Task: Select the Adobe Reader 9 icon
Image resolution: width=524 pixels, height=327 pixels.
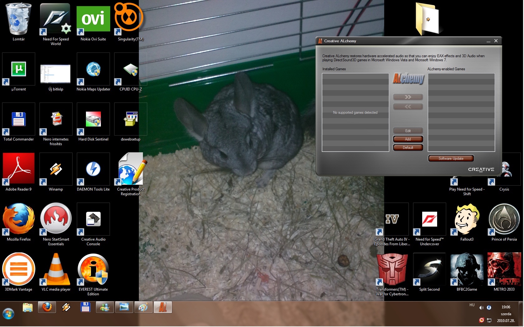Action: (x=19, y=172)
